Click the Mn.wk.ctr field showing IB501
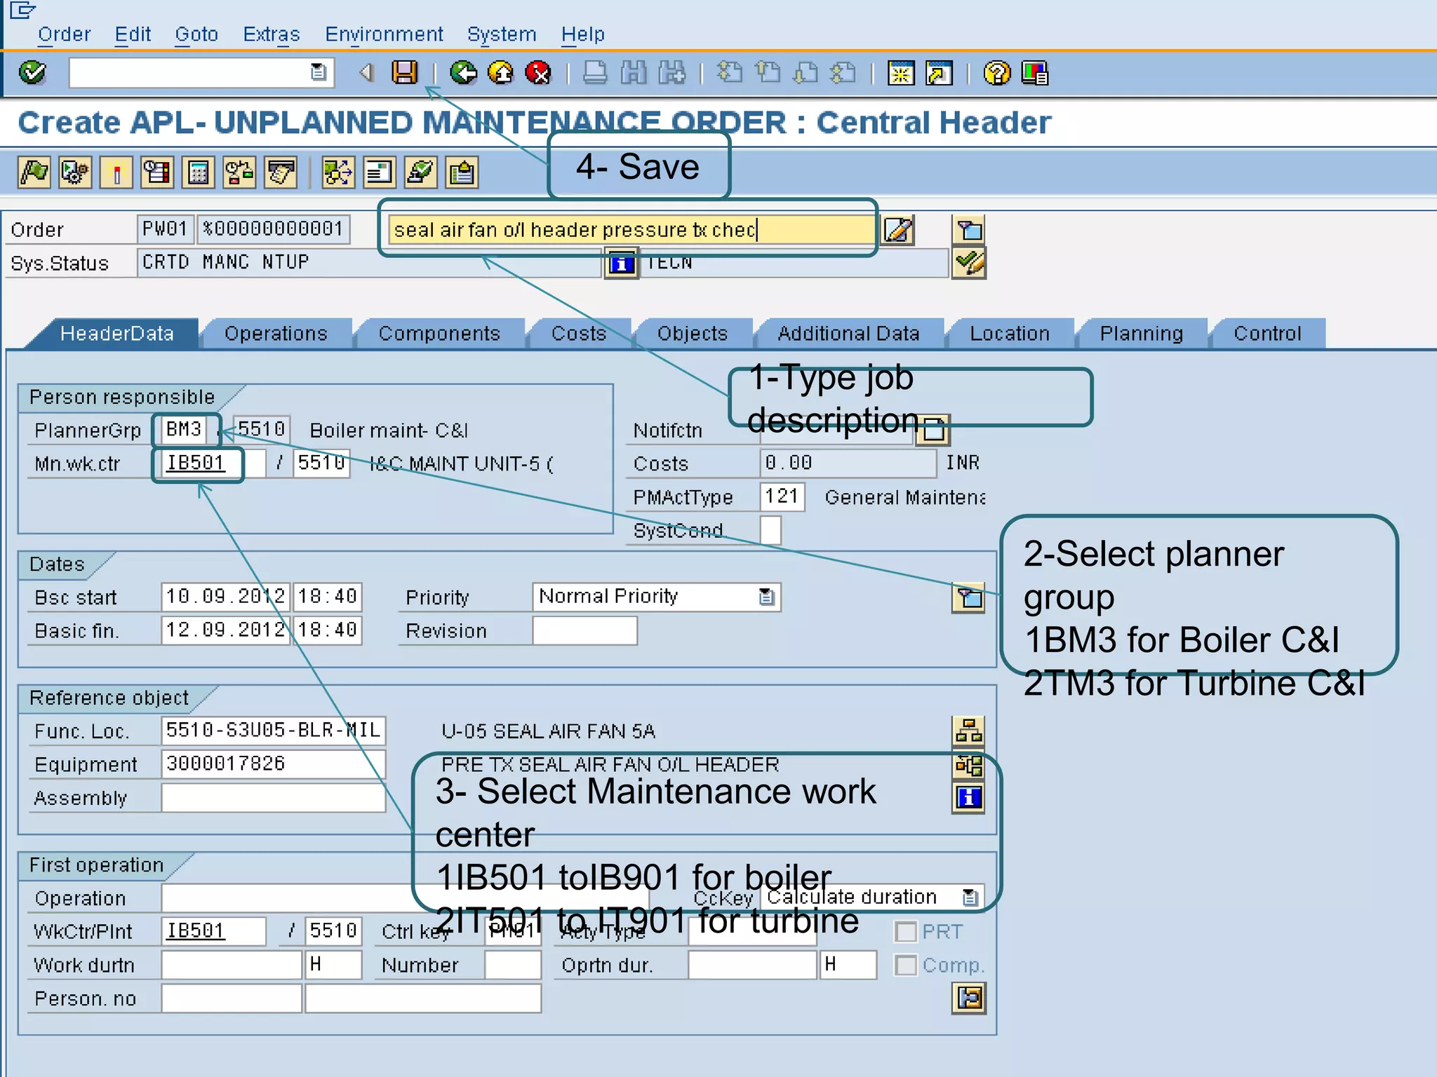 [213, 463]
